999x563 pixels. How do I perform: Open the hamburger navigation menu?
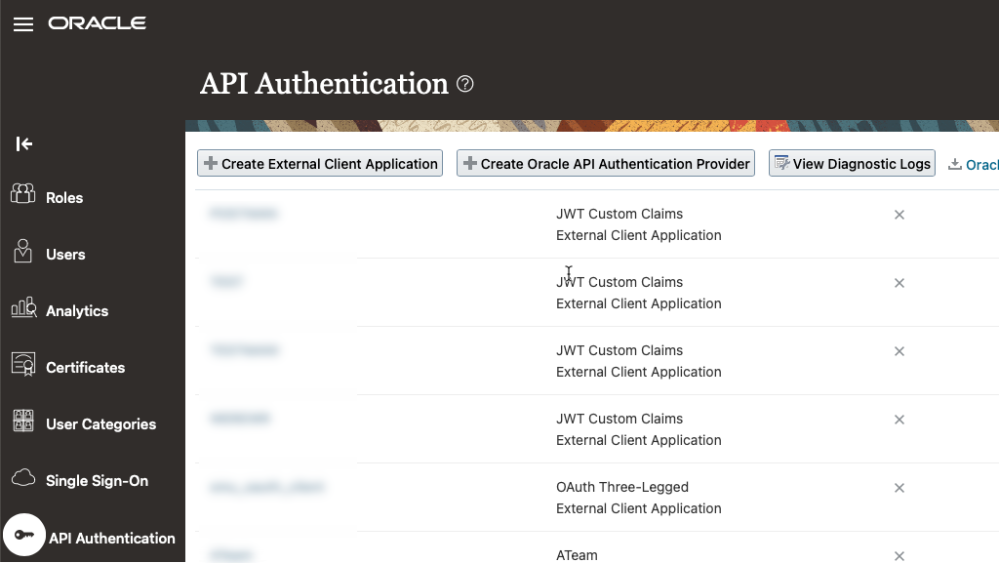(x=22, y=24)
